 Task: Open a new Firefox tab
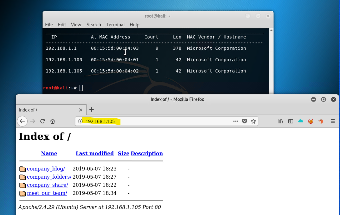tap(91, 110)
